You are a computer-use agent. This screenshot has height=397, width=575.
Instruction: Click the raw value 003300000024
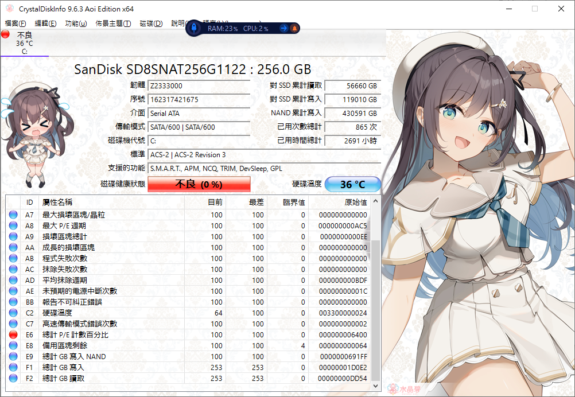[343, 313]
